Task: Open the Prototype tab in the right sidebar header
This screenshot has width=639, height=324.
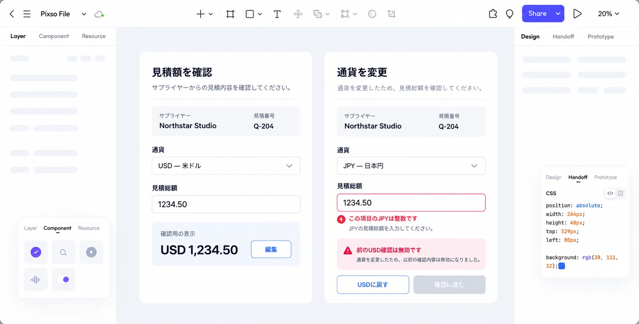Action: coord(601,36)
